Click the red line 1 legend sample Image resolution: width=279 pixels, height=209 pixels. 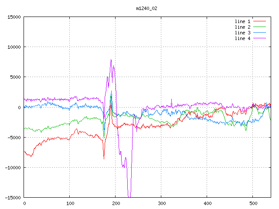pos(260,21)
